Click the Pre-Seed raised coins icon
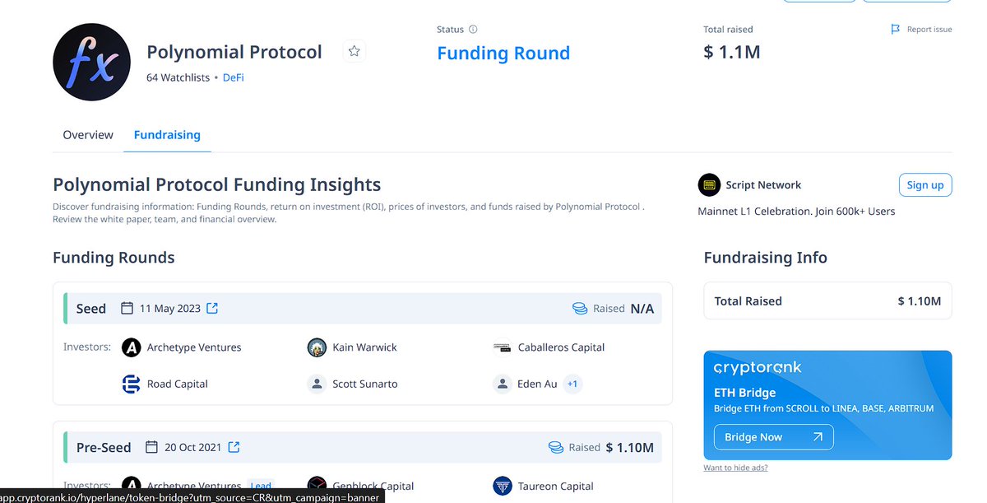The image size is (987, 503). (556, 447)
